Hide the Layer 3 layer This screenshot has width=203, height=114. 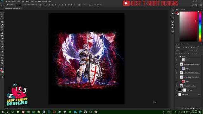(176, 60)
